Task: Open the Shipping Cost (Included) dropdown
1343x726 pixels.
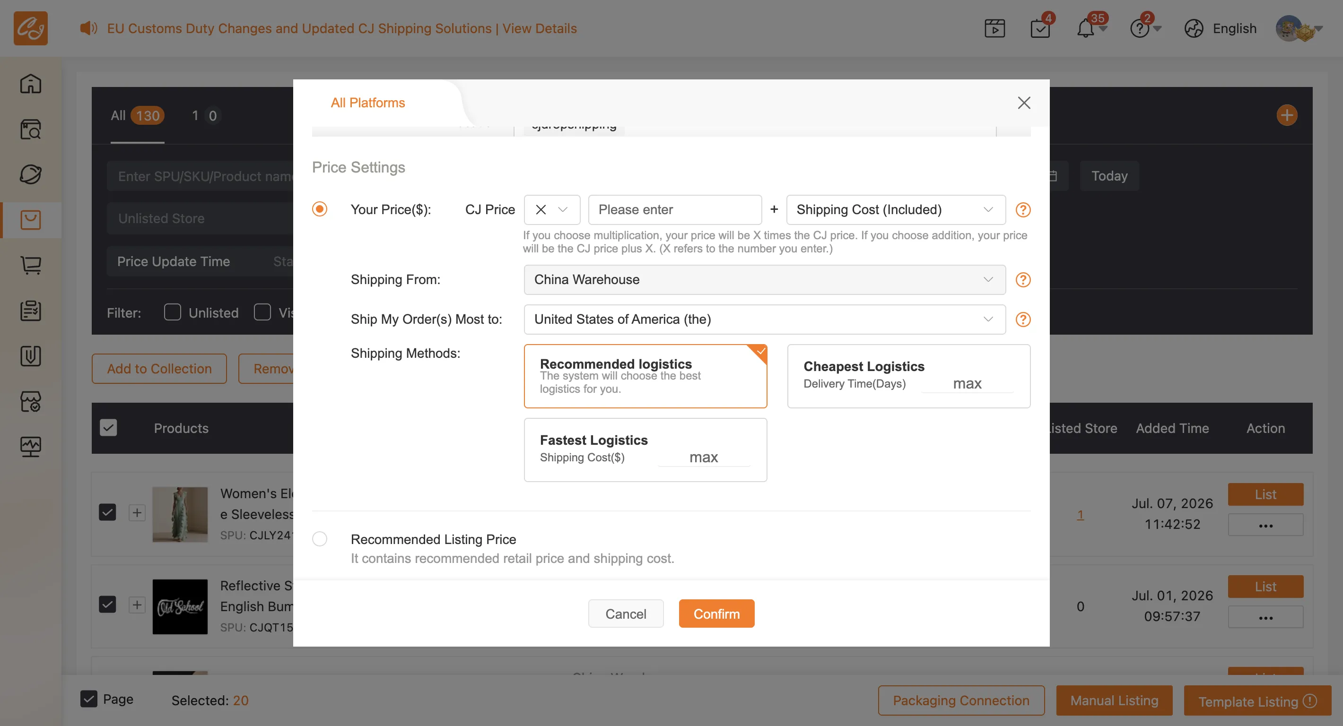Action: coord(896,209)
